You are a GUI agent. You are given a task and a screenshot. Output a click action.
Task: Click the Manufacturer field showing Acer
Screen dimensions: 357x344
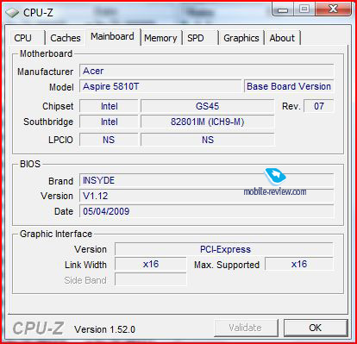coord(206,71)
